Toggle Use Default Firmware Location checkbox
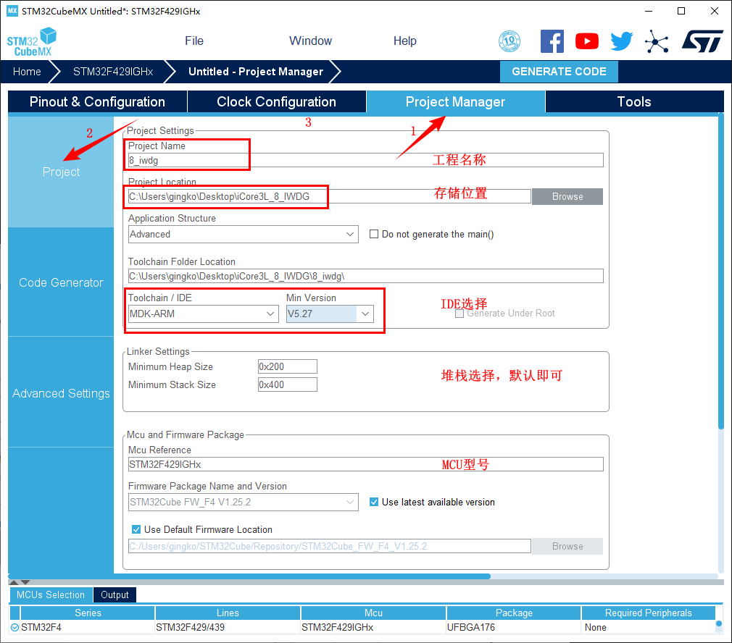 (x=136, y=529)
